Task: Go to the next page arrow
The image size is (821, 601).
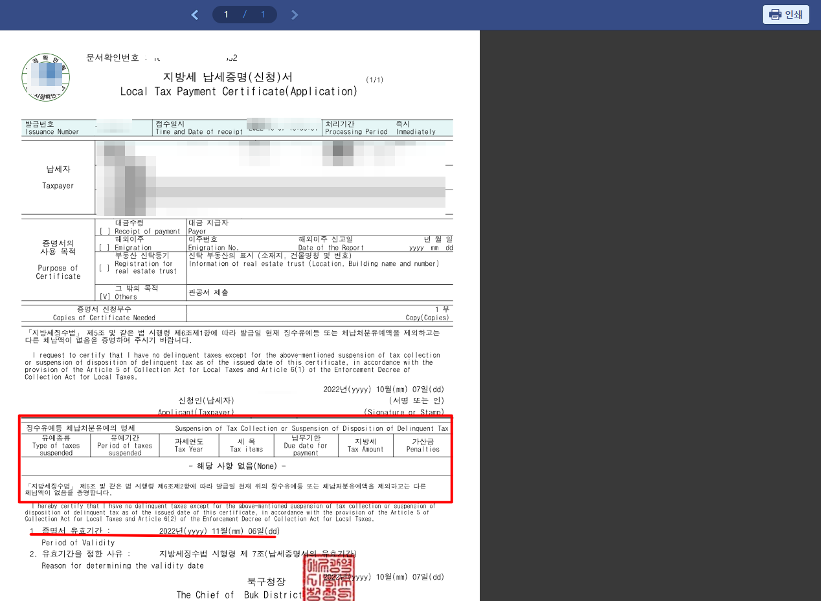Action: (x=295, y=14)
